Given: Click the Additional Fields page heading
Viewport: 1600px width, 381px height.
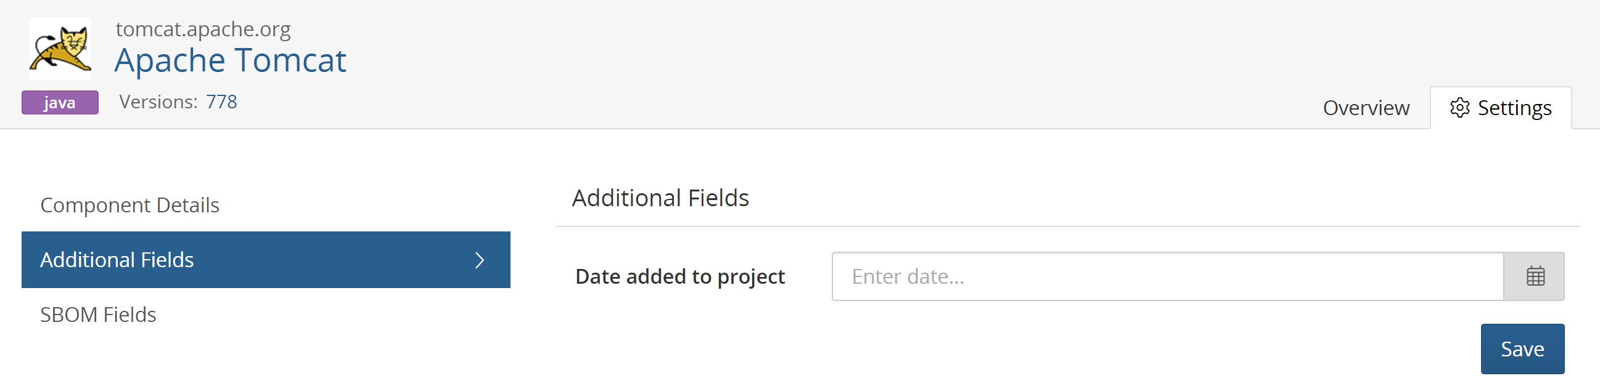Looking at the screenshot, I should pos(660,198).
